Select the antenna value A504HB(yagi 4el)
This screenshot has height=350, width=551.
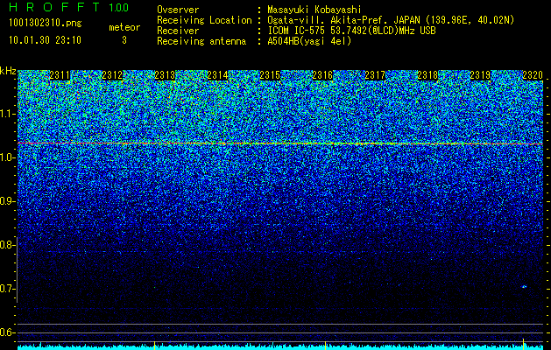point(309,41)
